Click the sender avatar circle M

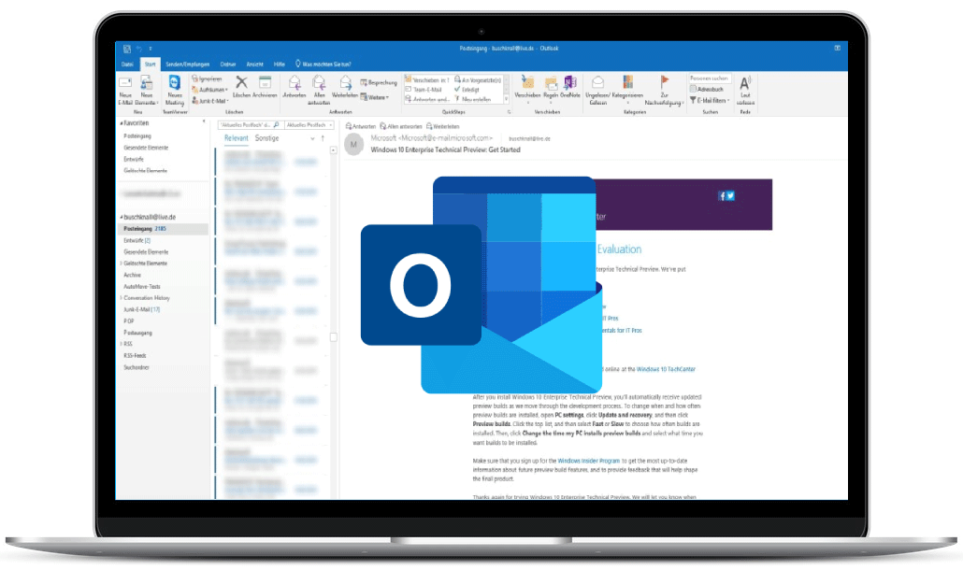353,145
